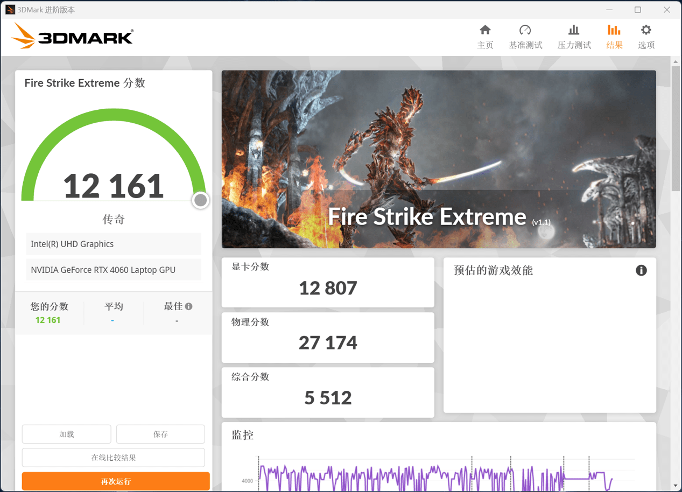Click the 平均 column label
682x492 pixels.
point(114,306)
